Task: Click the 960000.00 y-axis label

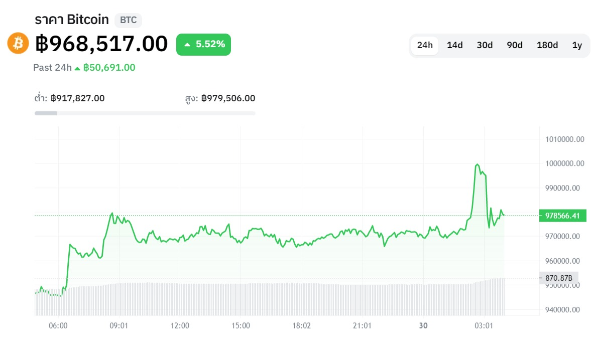Action: click(x=562, y=261)
